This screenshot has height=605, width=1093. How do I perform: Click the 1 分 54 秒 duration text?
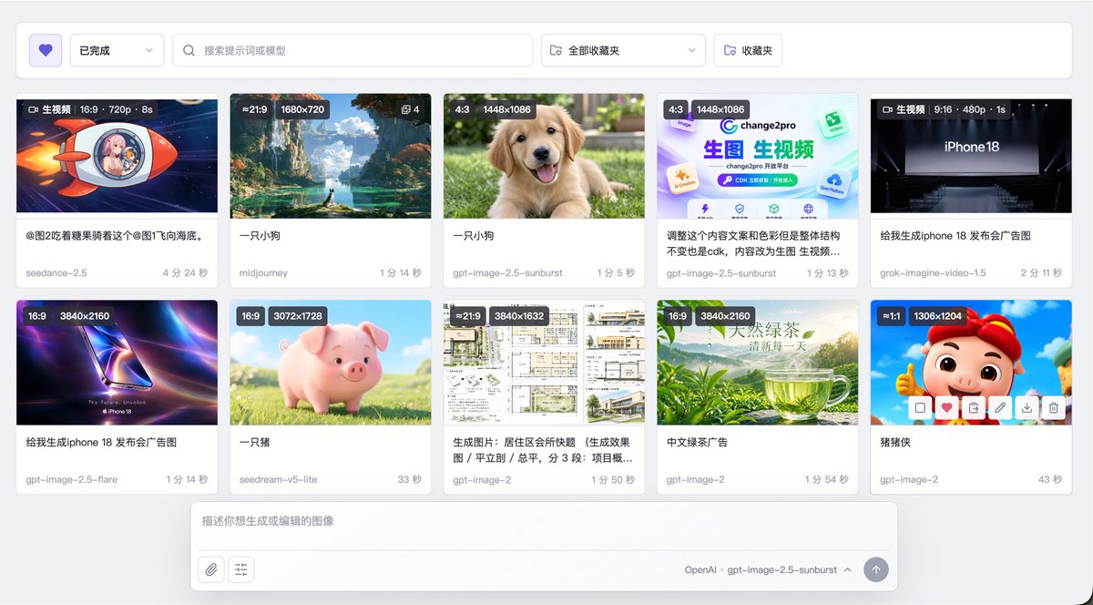pyautogui.click(x=825, y=479)
